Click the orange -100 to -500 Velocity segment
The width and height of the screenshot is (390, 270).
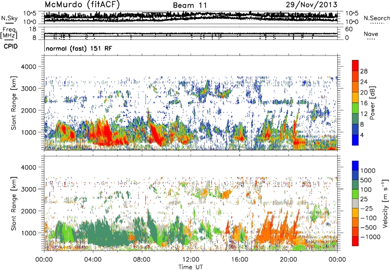(x=355, y=222)
